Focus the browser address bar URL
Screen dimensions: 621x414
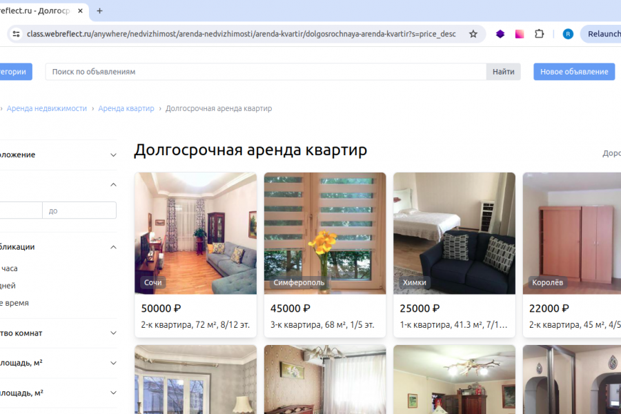pyautogui.click(x=241, y=34)
